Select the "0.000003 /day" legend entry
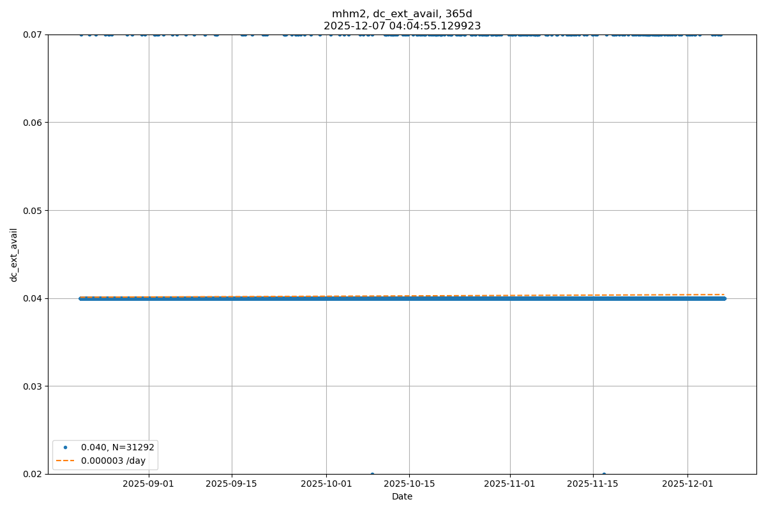 113,461
